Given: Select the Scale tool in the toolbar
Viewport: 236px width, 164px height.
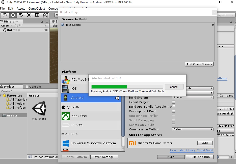Looking at the screenshot, I should 29,15.
